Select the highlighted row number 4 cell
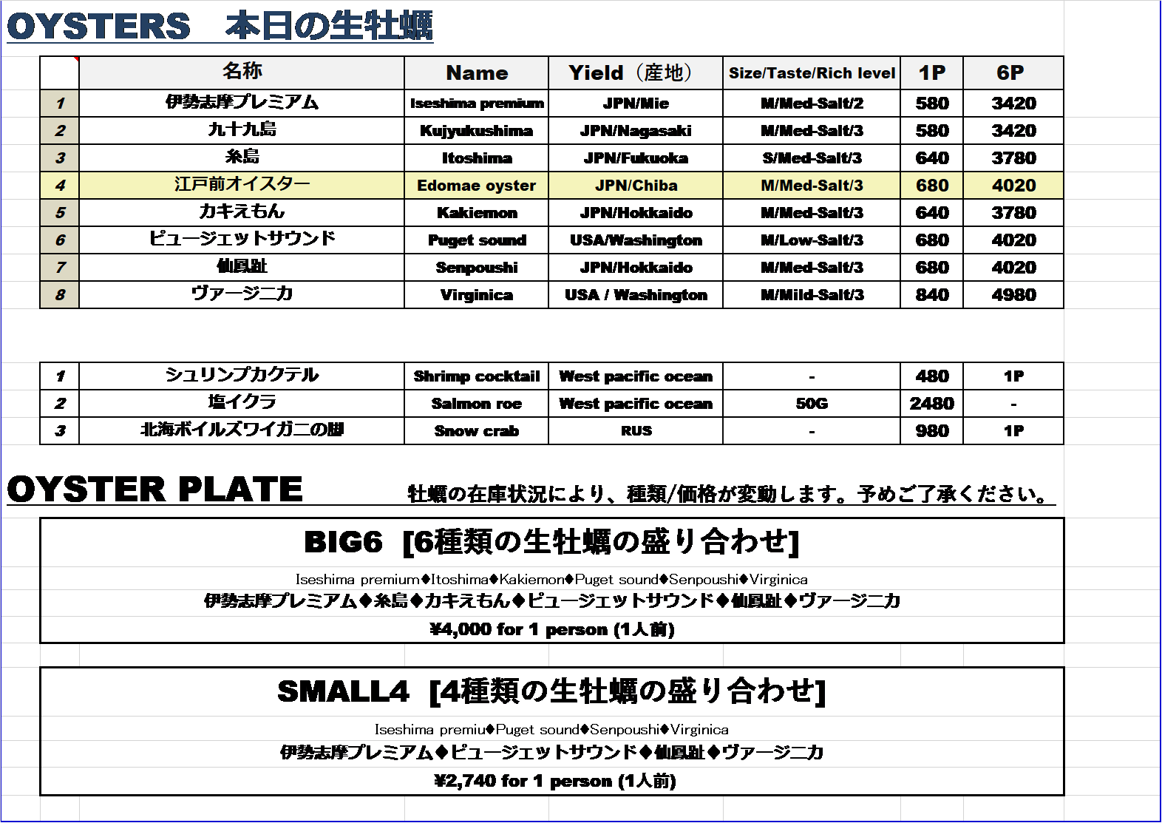The image size is (1162, 823). (x=60, y=186)
